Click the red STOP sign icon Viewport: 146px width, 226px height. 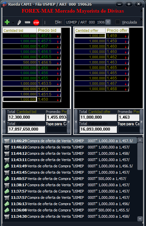36,23
